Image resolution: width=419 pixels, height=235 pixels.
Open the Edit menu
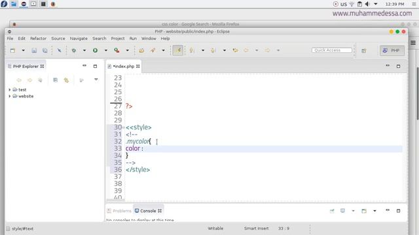22,39
